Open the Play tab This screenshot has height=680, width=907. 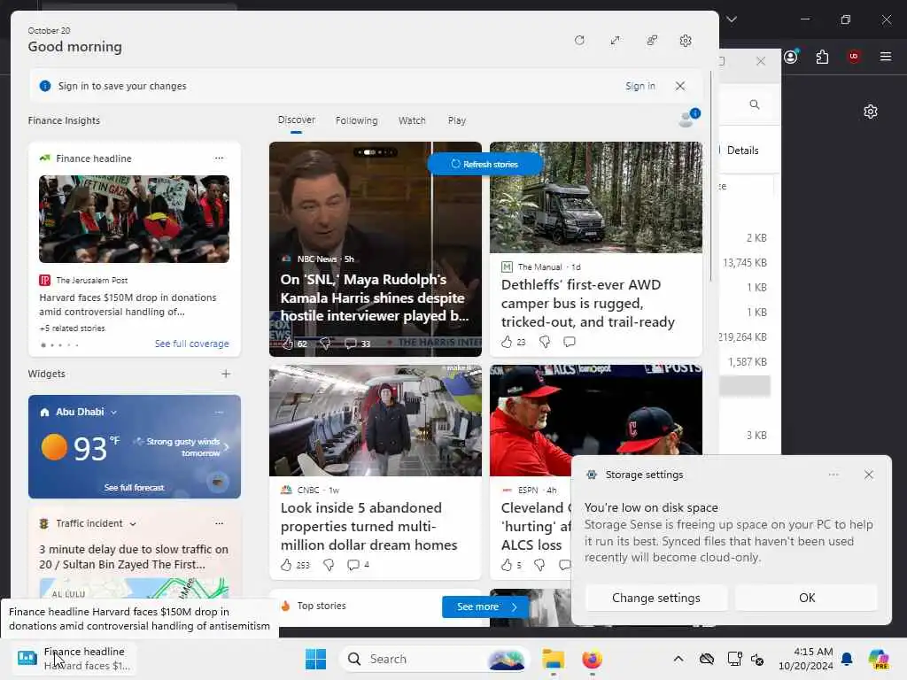click(x=456, y=120)
